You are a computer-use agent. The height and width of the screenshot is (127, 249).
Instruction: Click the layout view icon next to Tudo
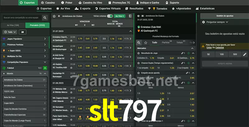(22, 32)
